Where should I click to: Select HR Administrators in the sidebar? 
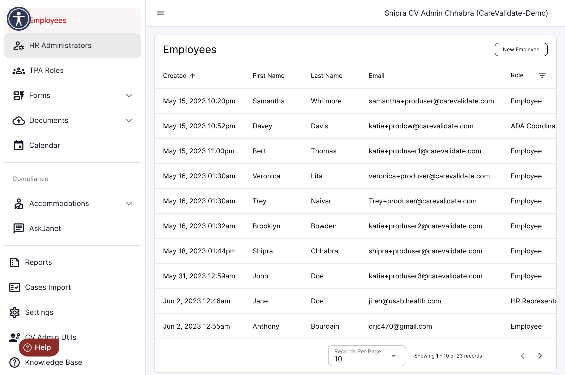(73, 46)
